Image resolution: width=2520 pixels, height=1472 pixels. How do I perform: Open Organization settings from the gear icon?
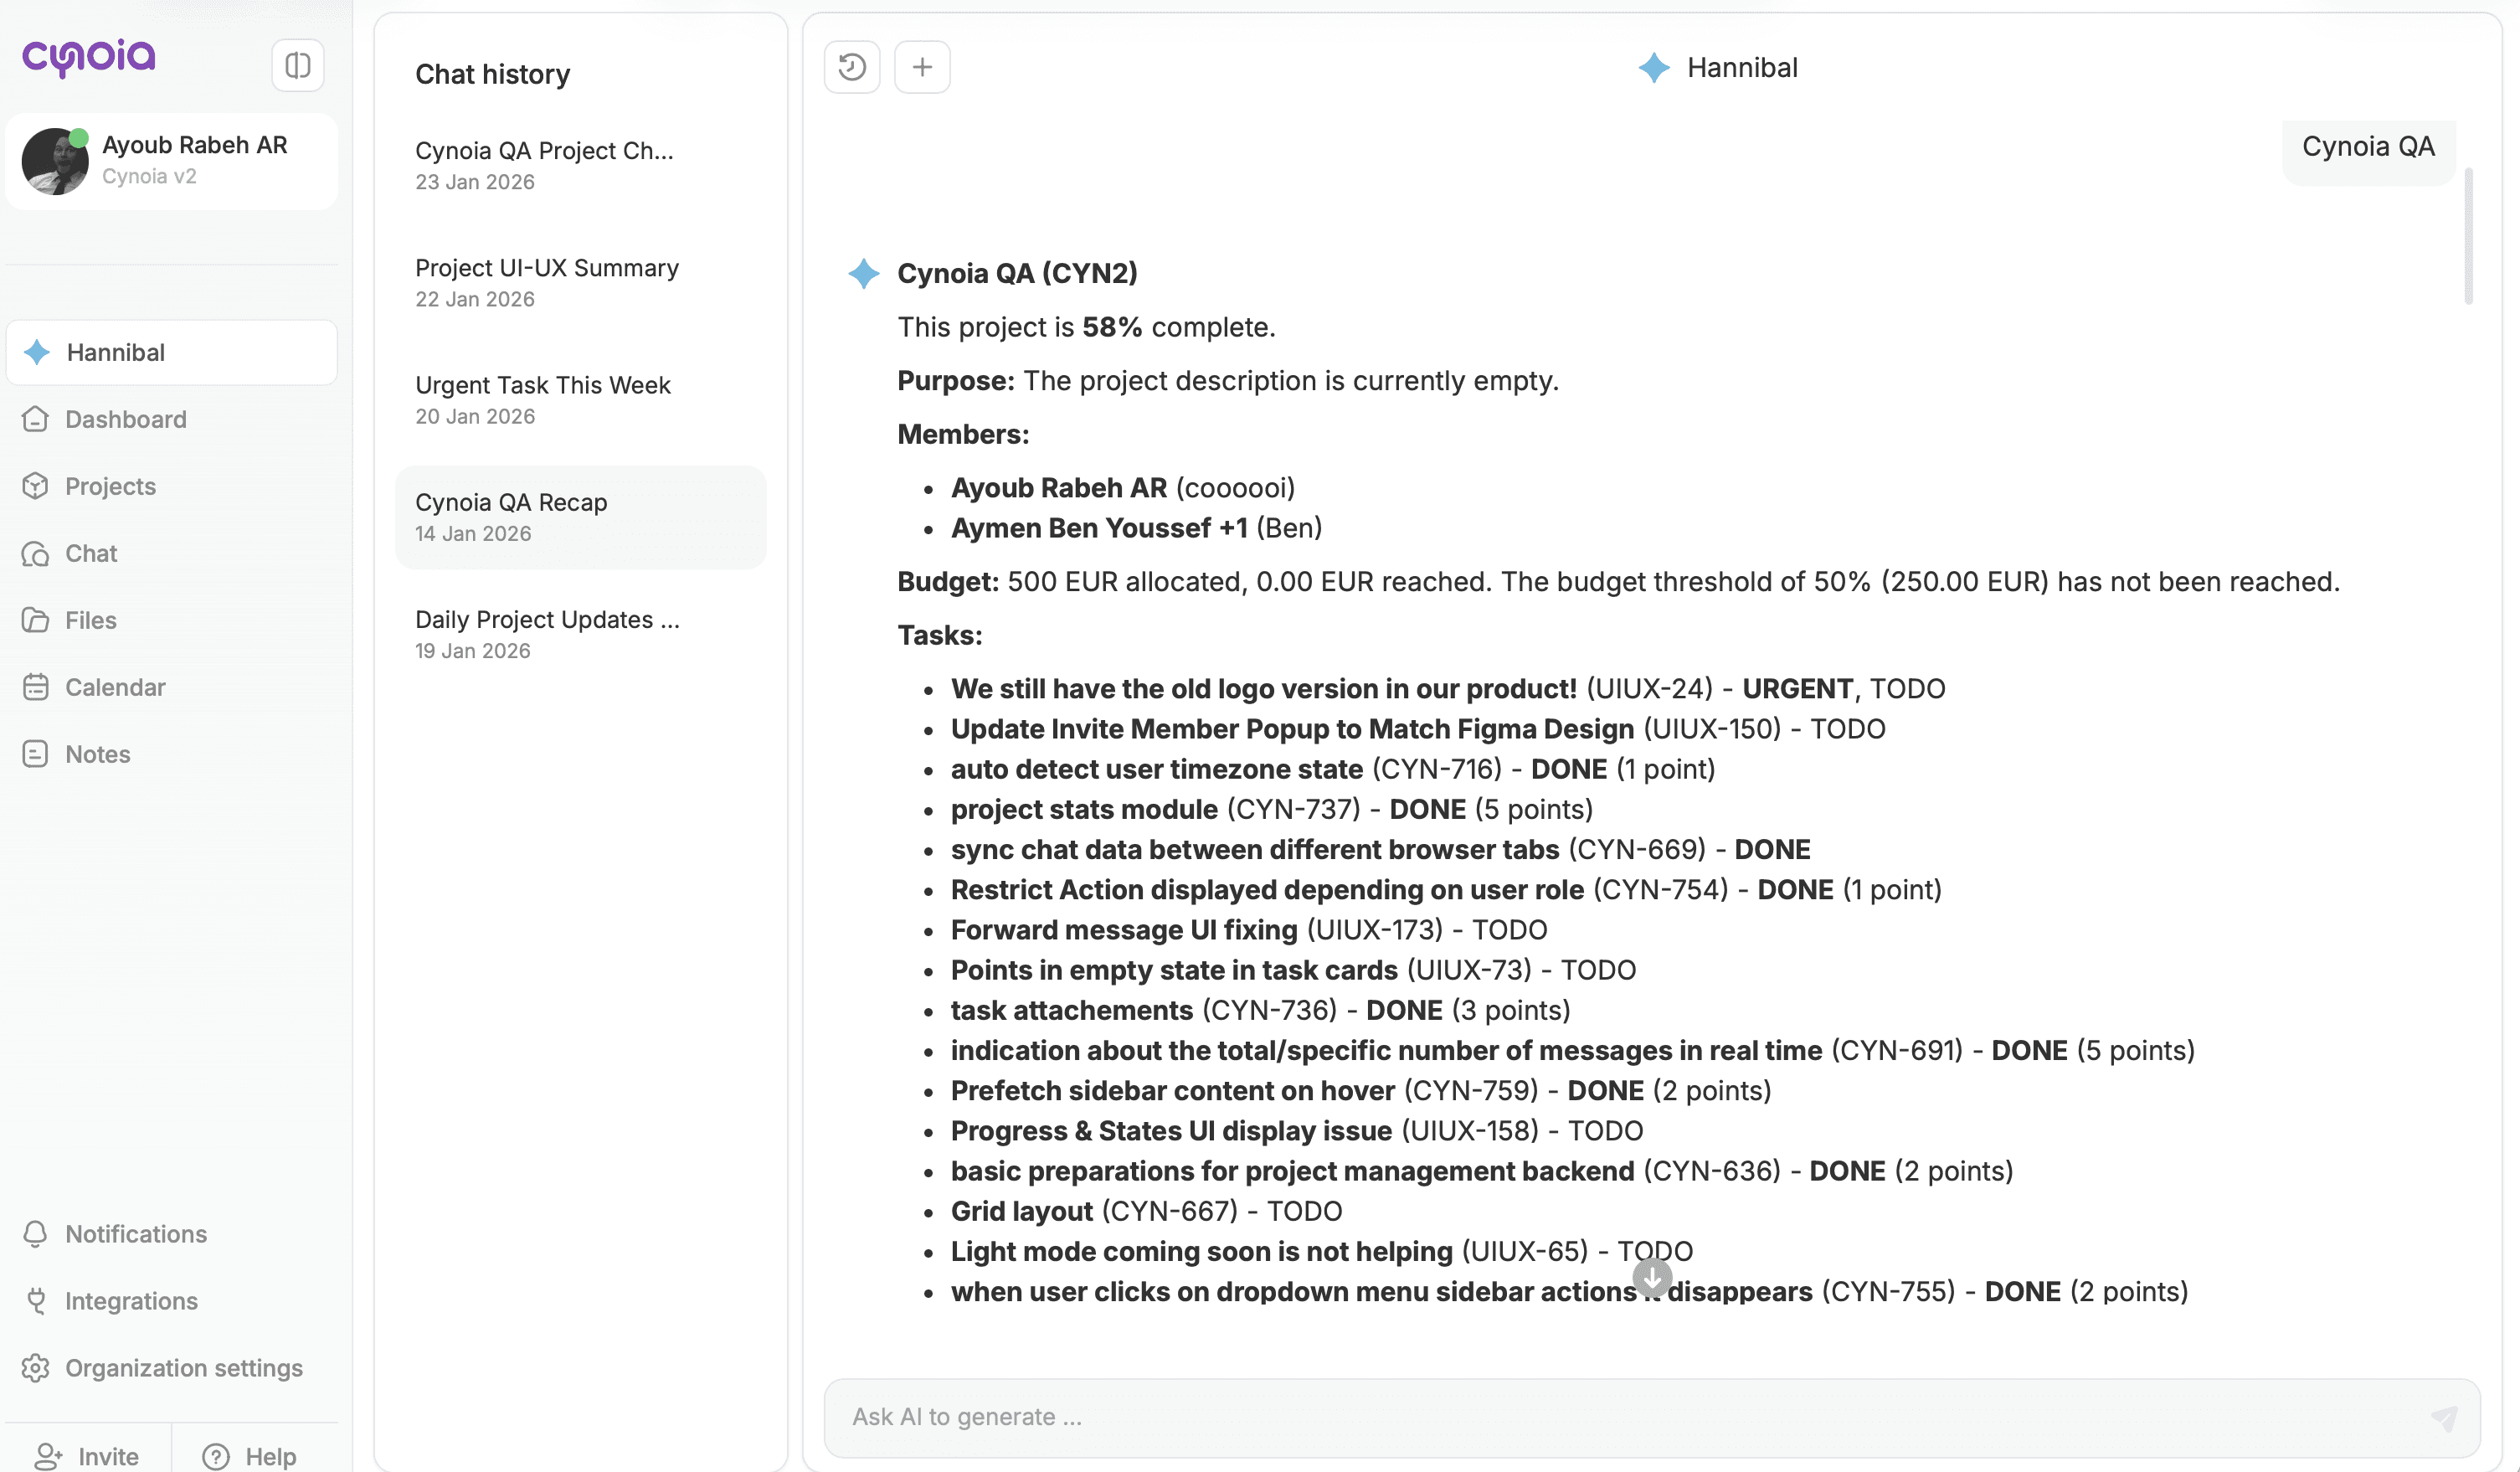36,1368
